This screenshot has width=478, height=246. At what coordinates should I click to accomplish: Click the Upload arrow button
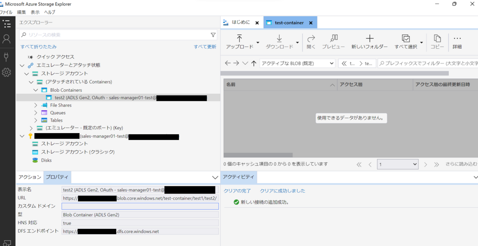click(x=239, y=42)
